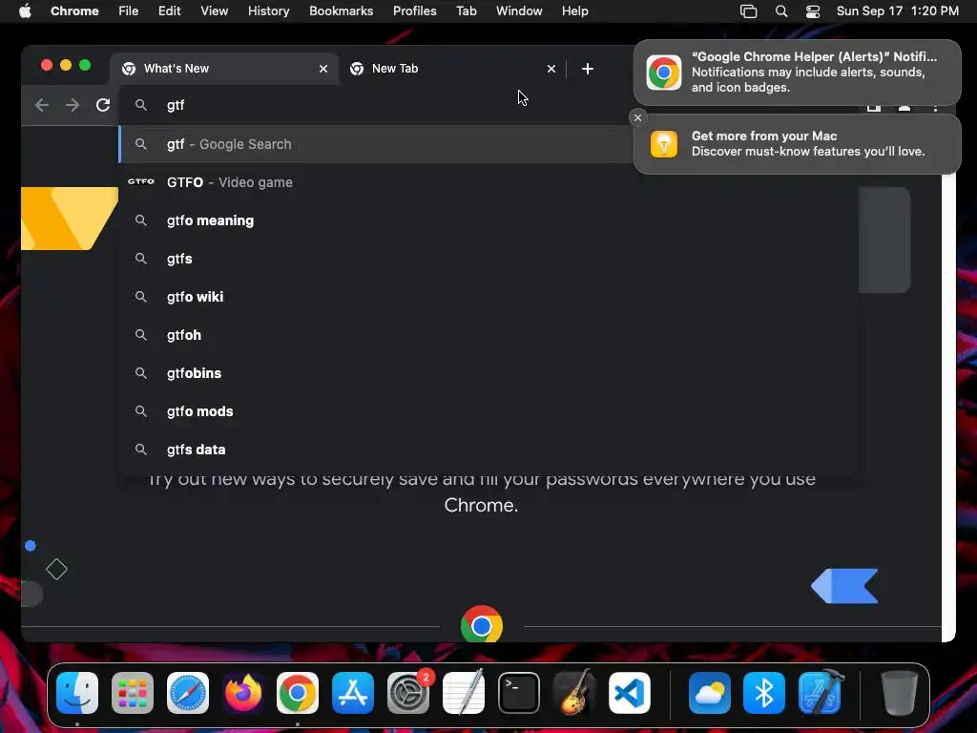Open Google Chrome Helper Alerts notification
The image size is (977, 733).
[797, 73]
